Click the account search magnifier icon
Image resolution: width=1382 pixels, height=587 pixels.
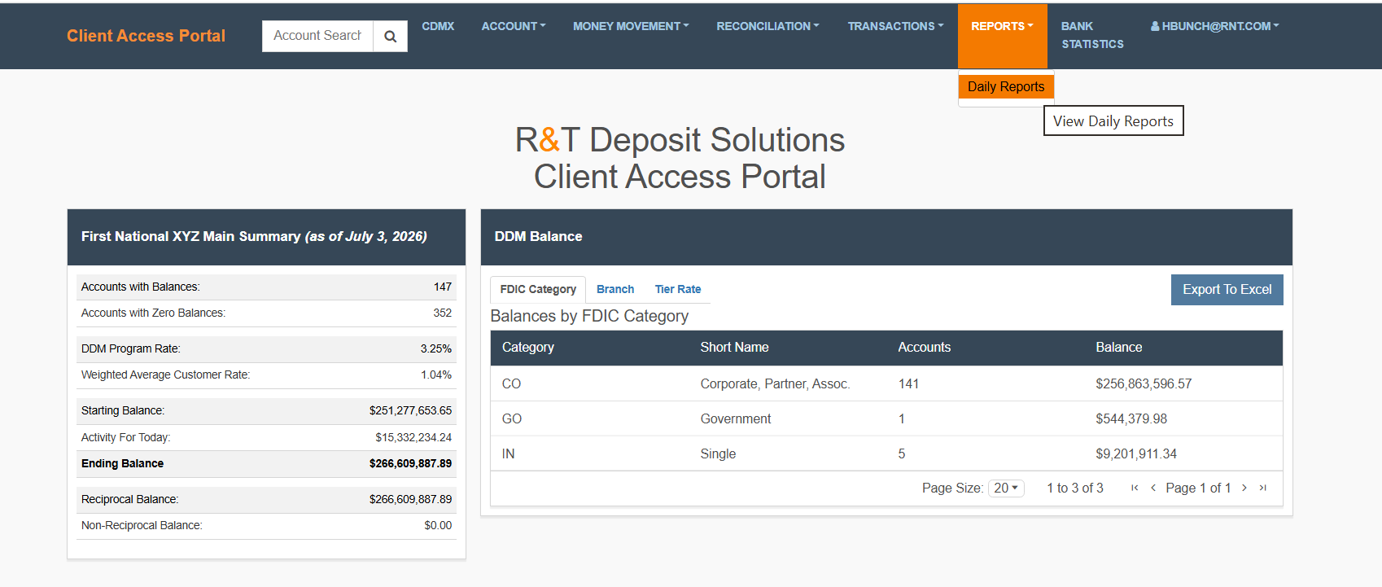point(391,36)
